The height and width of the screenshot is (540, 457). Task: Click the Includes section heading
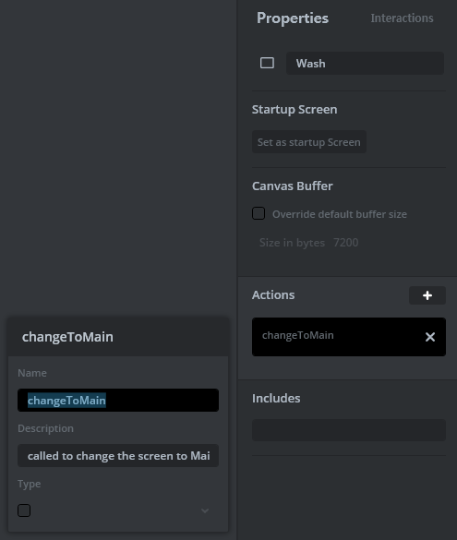(276, 398)
